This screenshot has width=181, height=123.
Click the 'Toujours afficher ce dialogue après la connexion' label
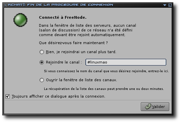(58, 96)
